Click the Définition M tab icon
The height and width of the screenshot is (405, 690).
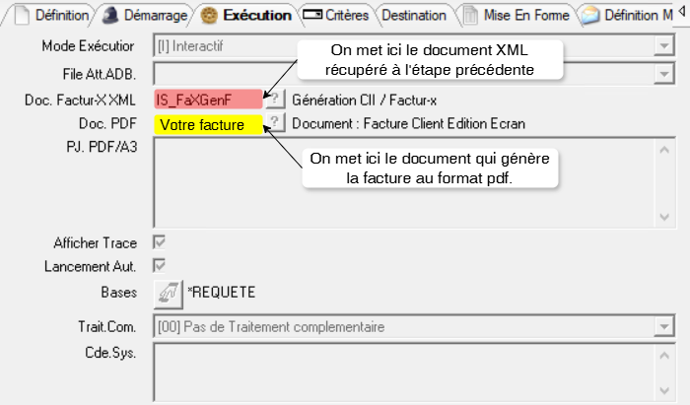tap(589, 16)
